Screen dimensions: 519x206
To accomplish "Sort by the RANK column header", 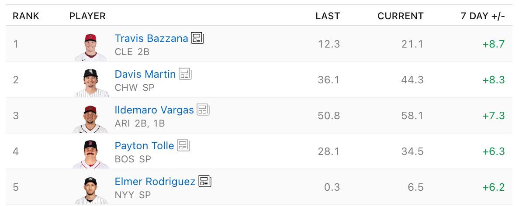I will click(x=26, y=16).
